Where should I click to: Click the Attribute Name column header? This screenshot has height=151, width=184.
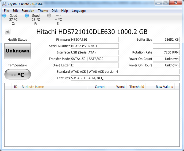point(54,87)
